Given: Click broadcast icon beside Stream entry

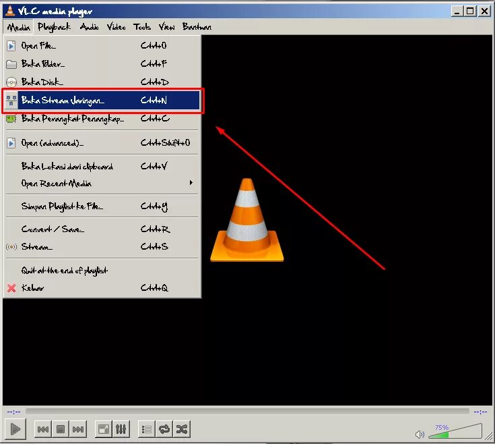Looking at the screenshot, I should (x=11, y=247).
